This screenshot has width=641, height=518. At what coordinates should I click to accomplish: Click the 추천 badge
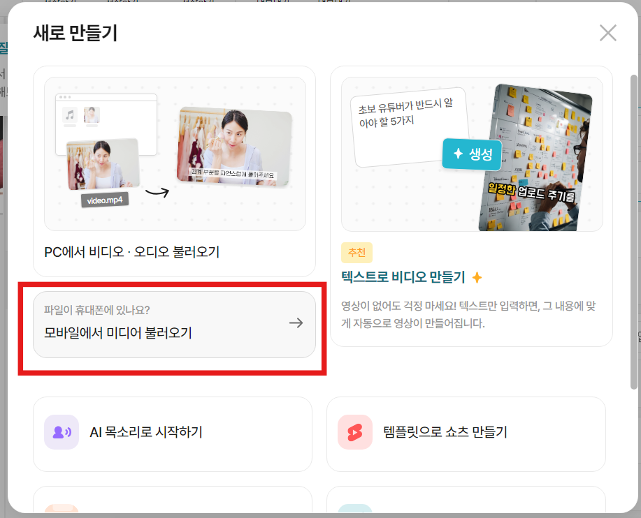357,253
